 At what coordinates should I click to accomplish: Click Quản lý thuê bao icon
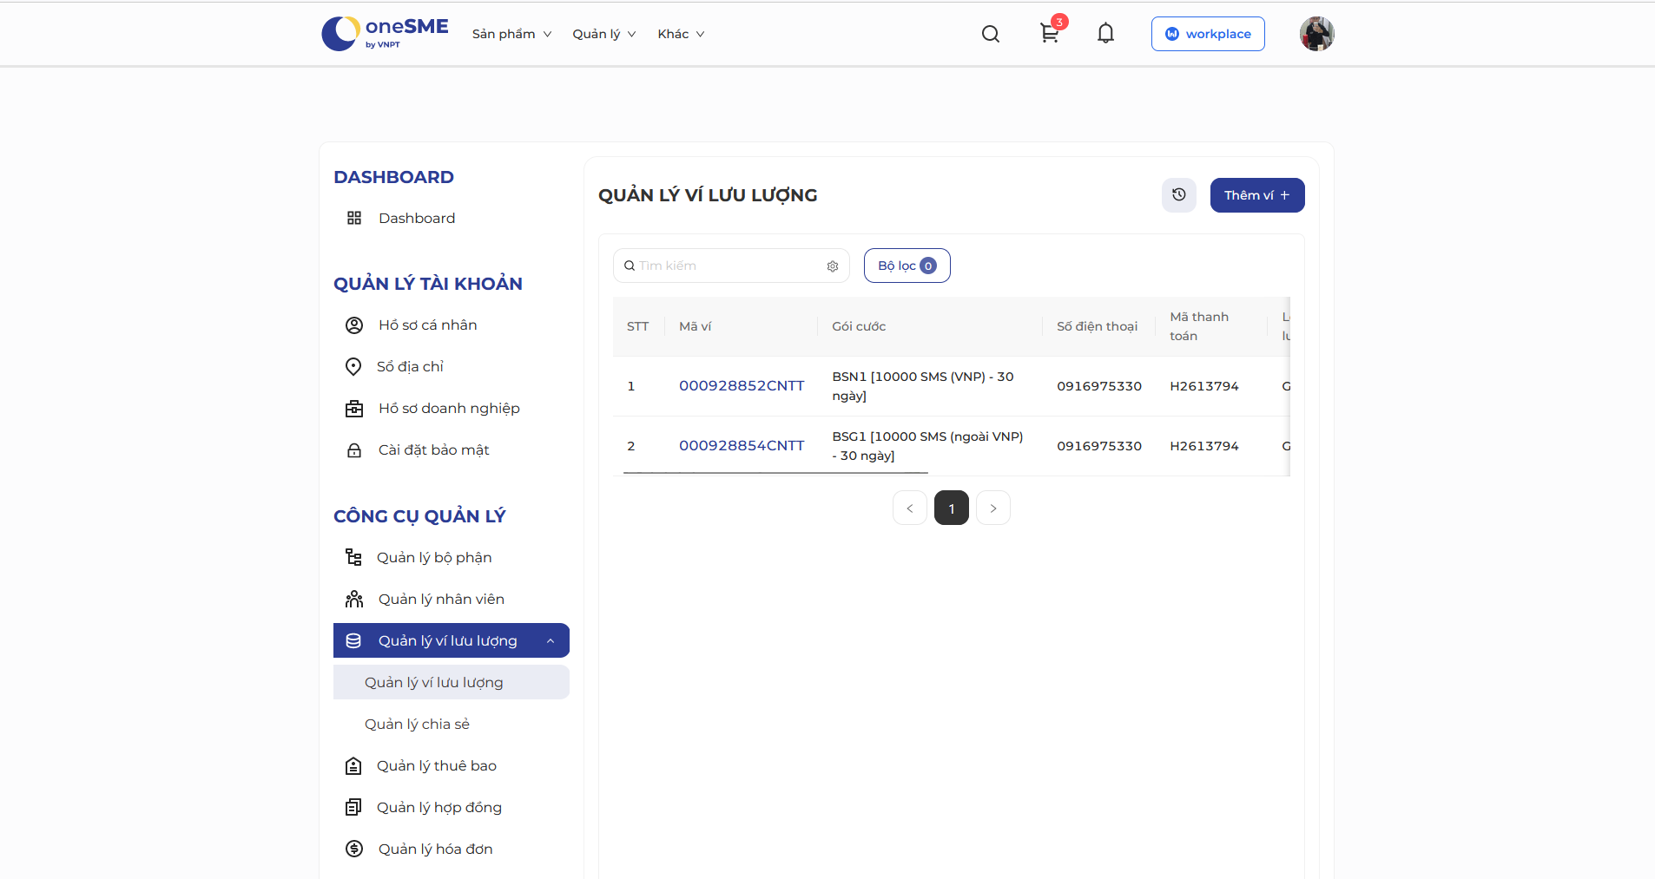353,766
